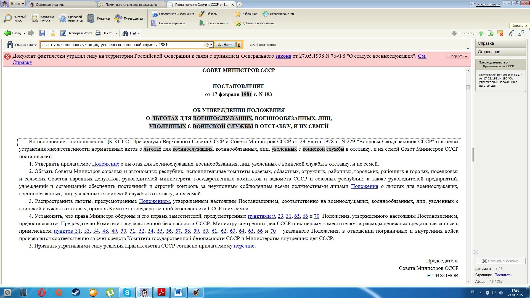Screen dimensions: 530x298
Task: Open search text history dropdown arrow
Action: [211, 45]
